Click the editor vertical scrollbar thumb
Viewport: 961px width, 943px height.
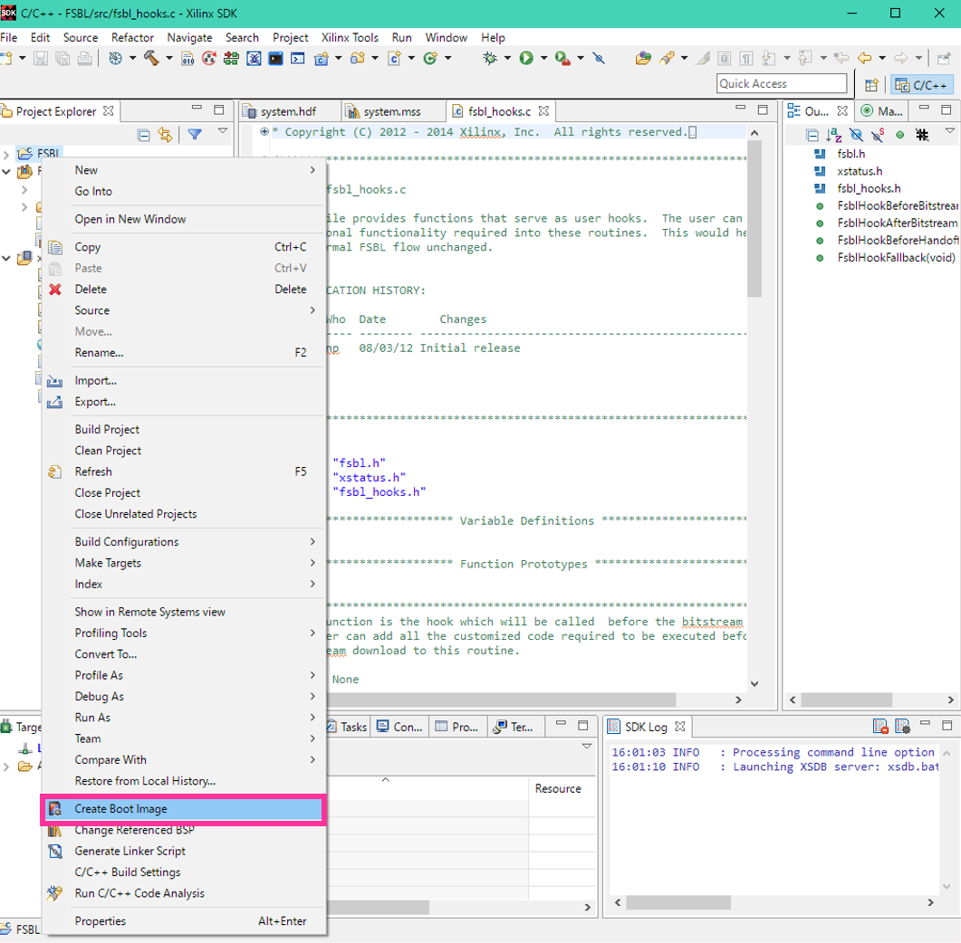754,219
